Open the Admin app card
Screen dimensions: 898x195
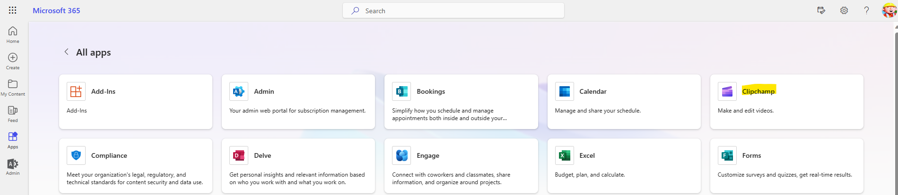click(x=298, y=102)
